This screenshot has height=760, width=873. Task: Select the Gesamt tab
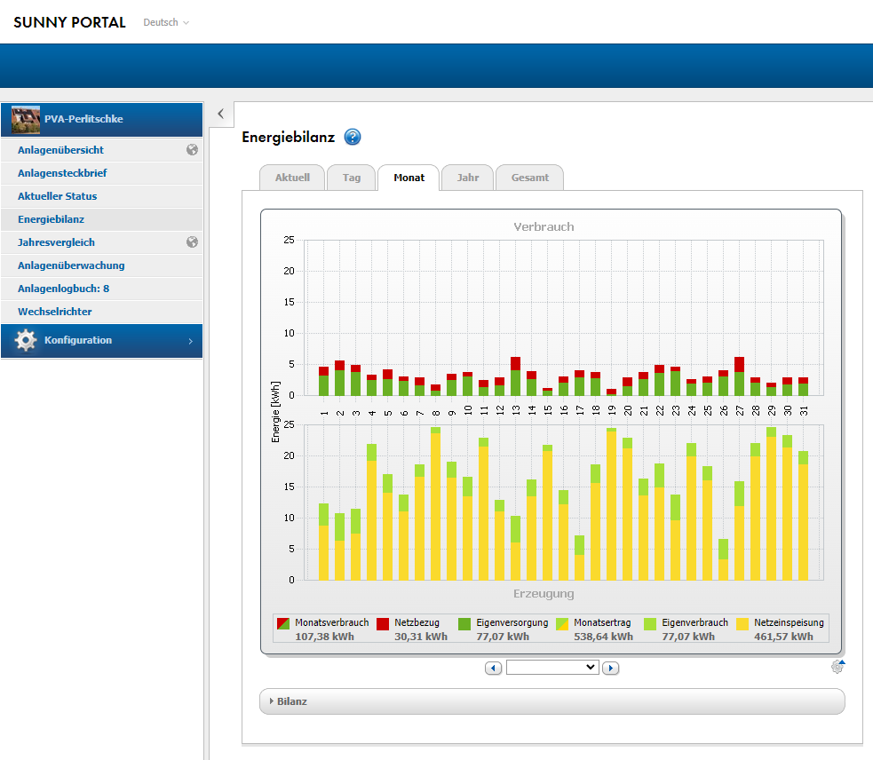point(529,178)
